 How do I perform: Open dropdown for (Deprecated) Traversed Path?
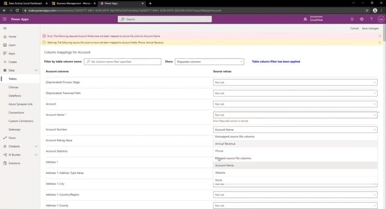click(x=295, y=93)
